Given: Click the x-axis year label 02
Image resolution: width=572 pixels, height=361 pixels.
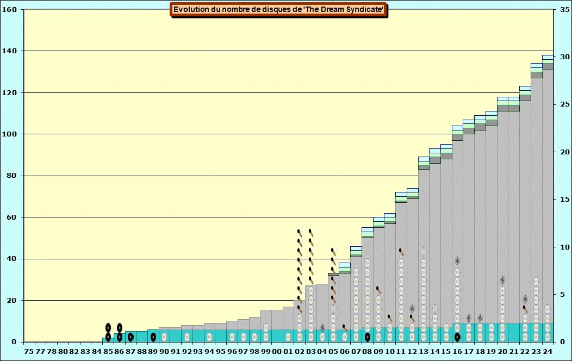Looking at the screenshot, I should pos(300,352).
